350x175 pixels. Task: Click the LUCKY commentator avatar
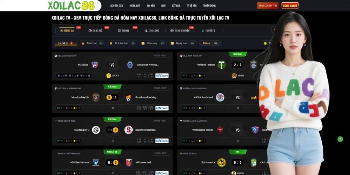tap(109, 76)
